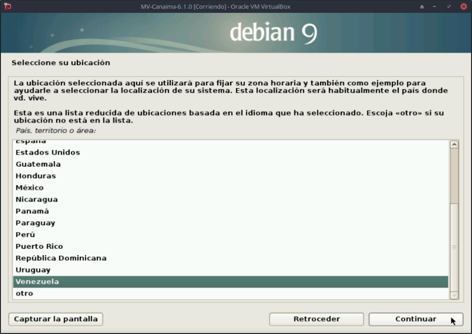Close the VirtualBox window
The width and height of the screenshot is (472, 334).
pos(463,6)
